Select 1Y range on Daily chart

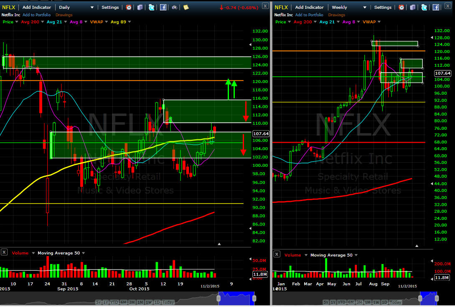(106, 302)
